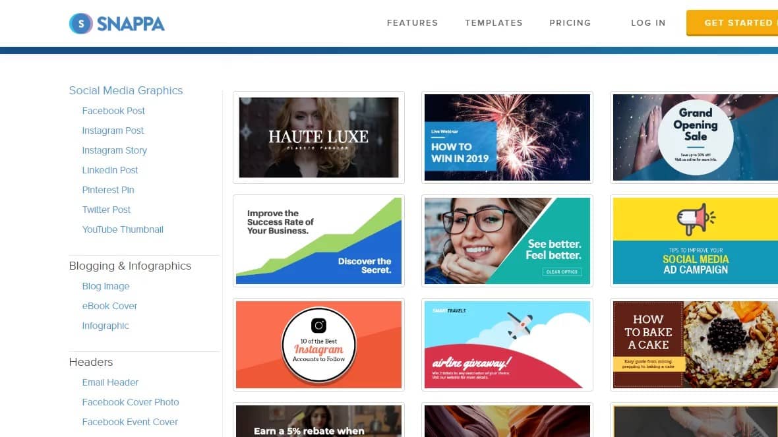
Task: Select the Instagram accounts template with camera icon
Action: coord(318,345)
